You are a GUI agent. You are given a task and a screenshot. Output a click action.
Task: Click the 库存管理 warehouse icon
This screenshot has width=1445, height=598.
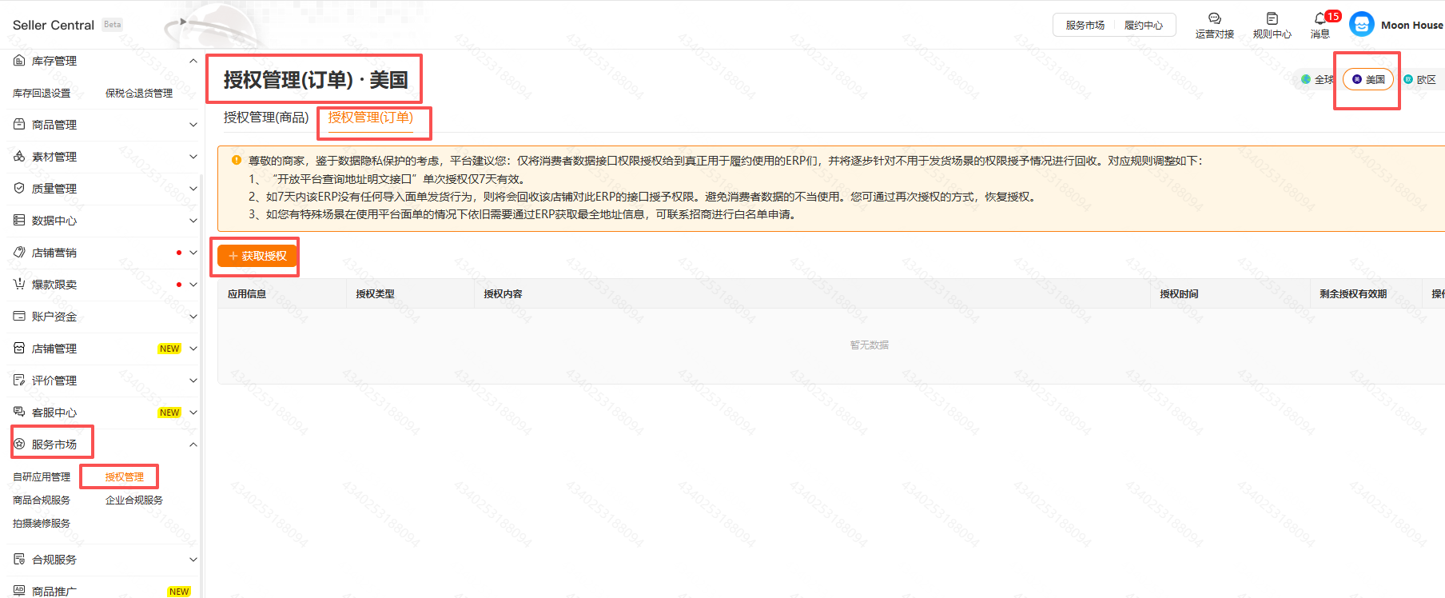tap(19, 61)
